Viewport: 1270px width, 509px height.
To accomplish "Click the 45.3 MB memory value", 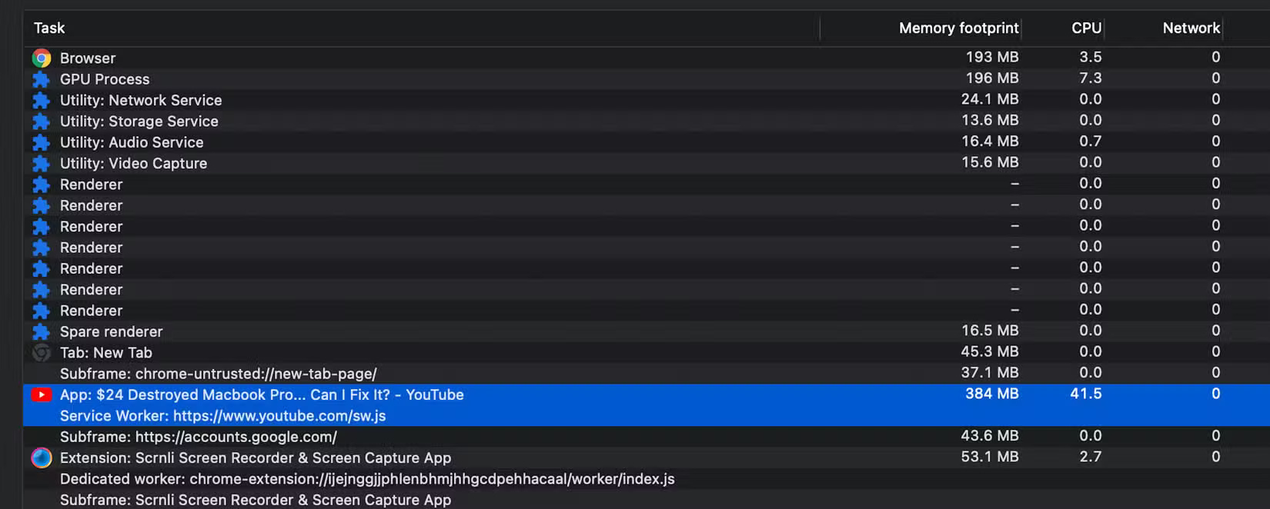I will (x=990, y=351).
